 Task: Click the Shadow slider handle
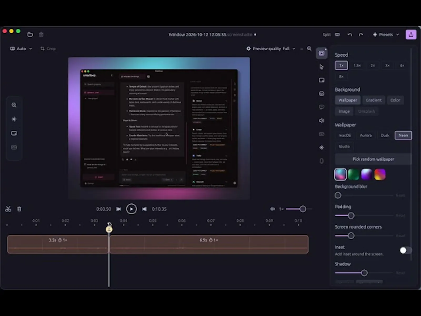click(x=364, y=273)
